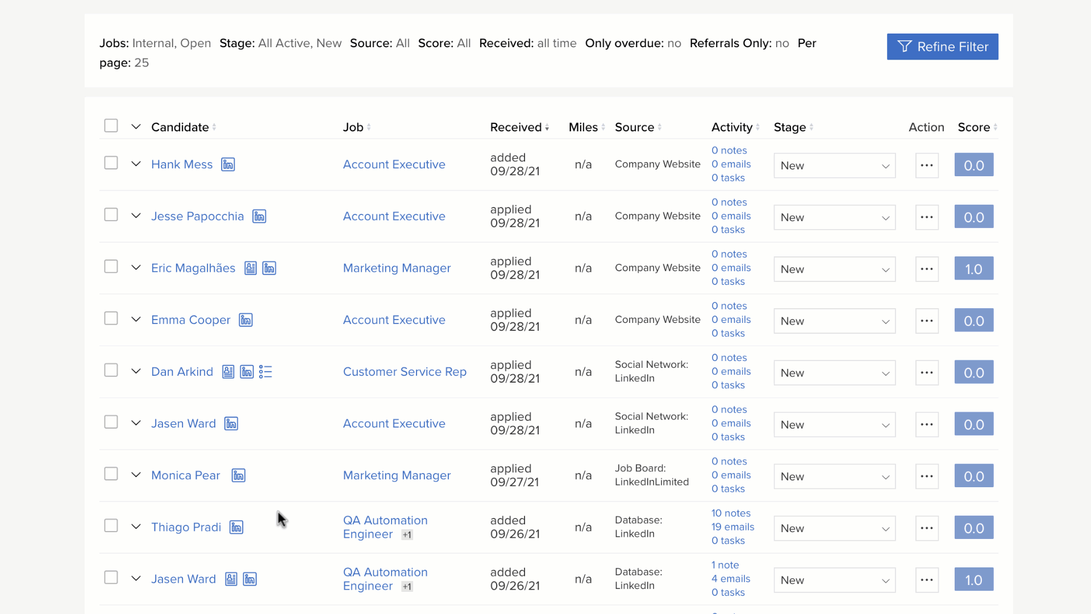Open the action menu icon for Thiago Pradi
The height and width of the screenshot is (614, 1091).
point(926,528)
